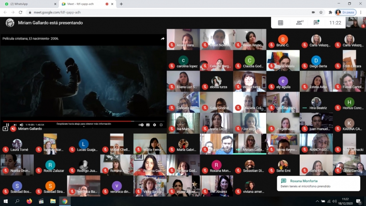Click veronica din... avatar tile
This screenshot has height=206, width=366.
tap(117, 186)
